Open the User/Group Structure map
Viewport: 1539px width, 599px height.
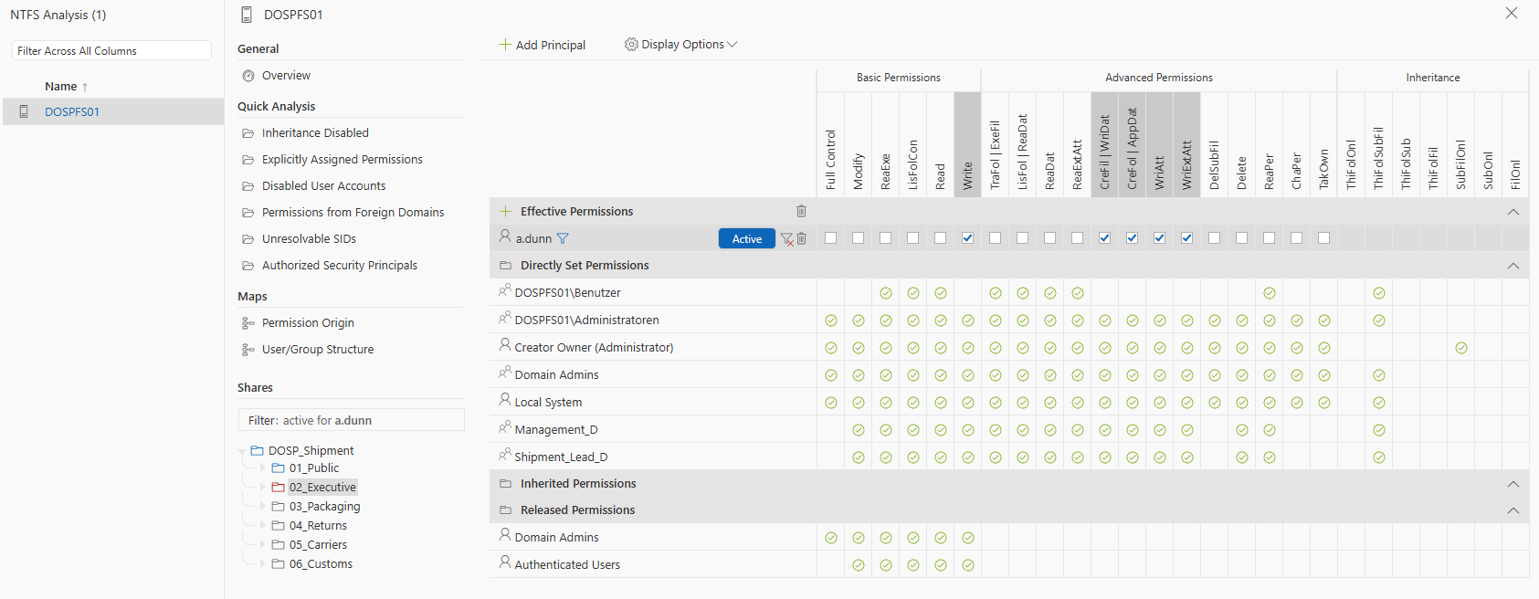[x=318, y=350]
